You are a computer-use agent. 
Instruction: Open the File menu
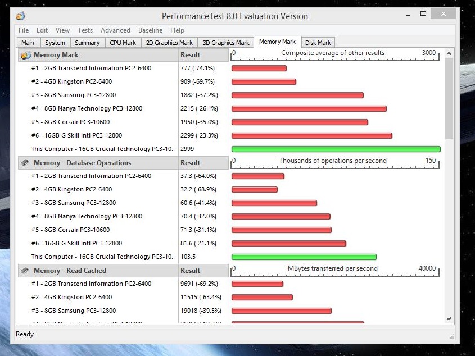(x=24, y=30)
